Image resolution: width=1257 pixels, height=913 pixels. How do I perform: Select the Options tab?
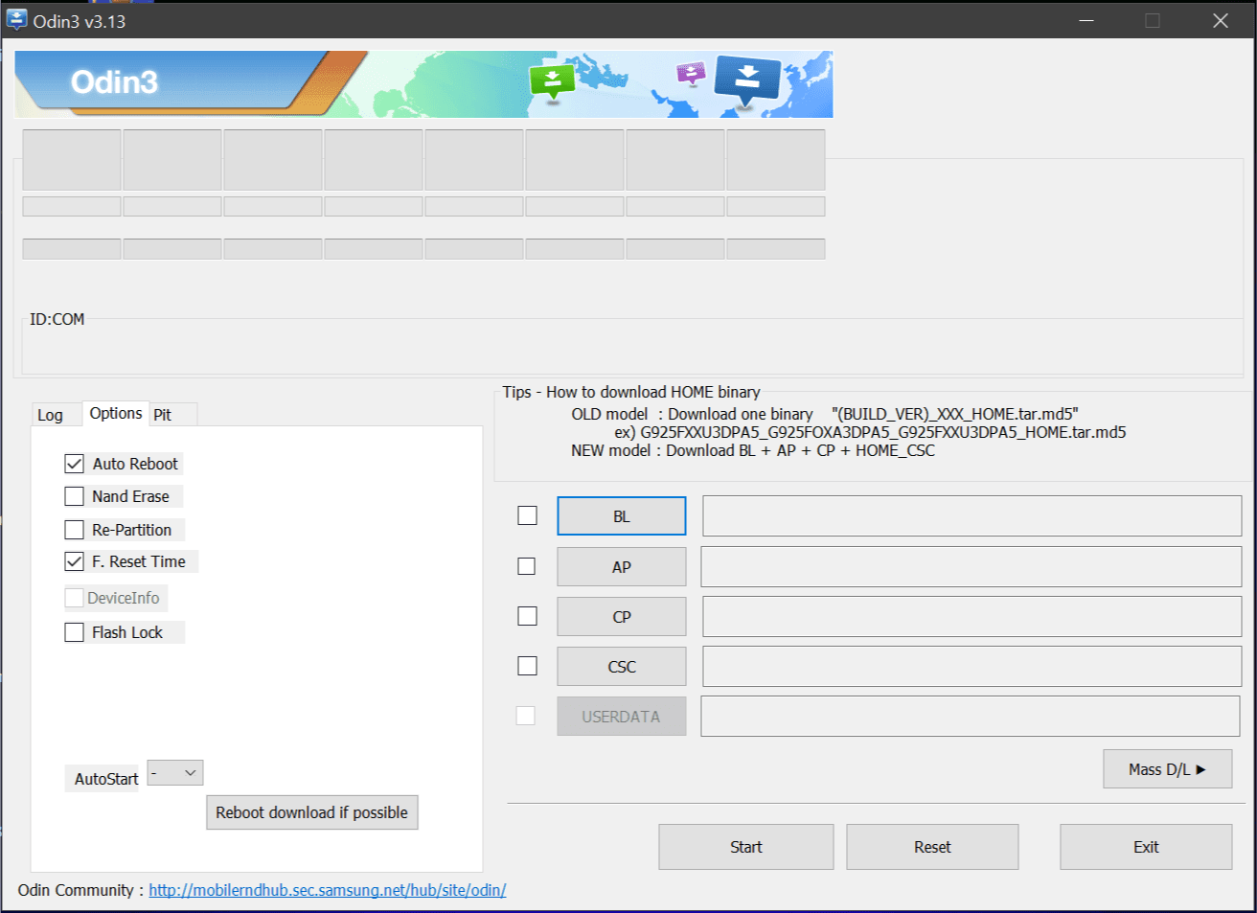tap(116, 413)
